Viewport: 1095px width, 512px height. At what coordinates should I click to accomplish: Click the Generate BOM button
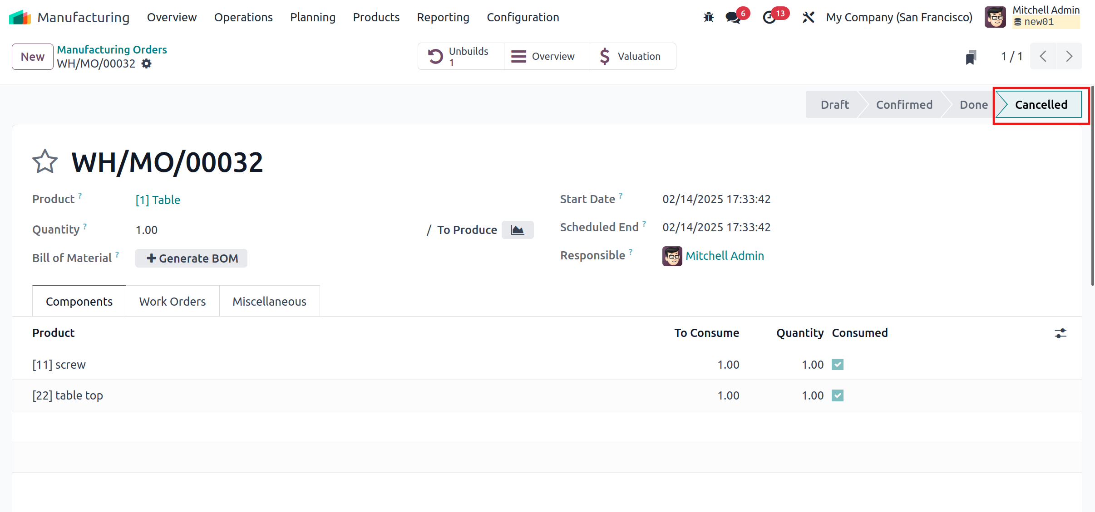coord(191,258)
